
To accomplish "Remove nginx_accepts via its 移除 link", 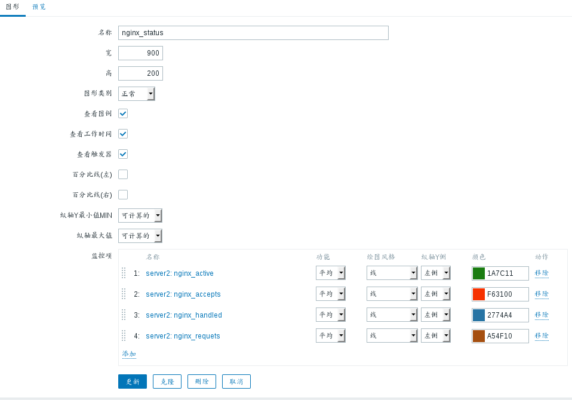I will tap(542, 294).
